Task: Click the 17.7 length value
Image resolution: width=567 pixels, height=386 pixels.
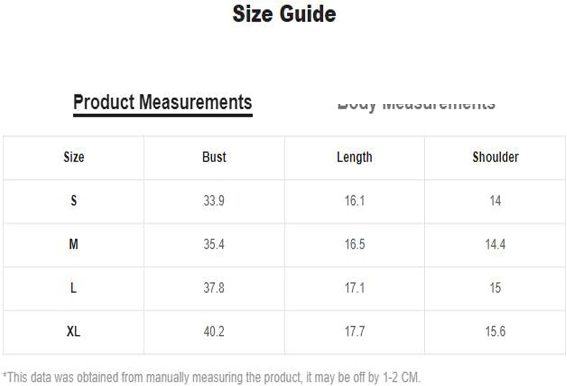Action: coord(354,331)
